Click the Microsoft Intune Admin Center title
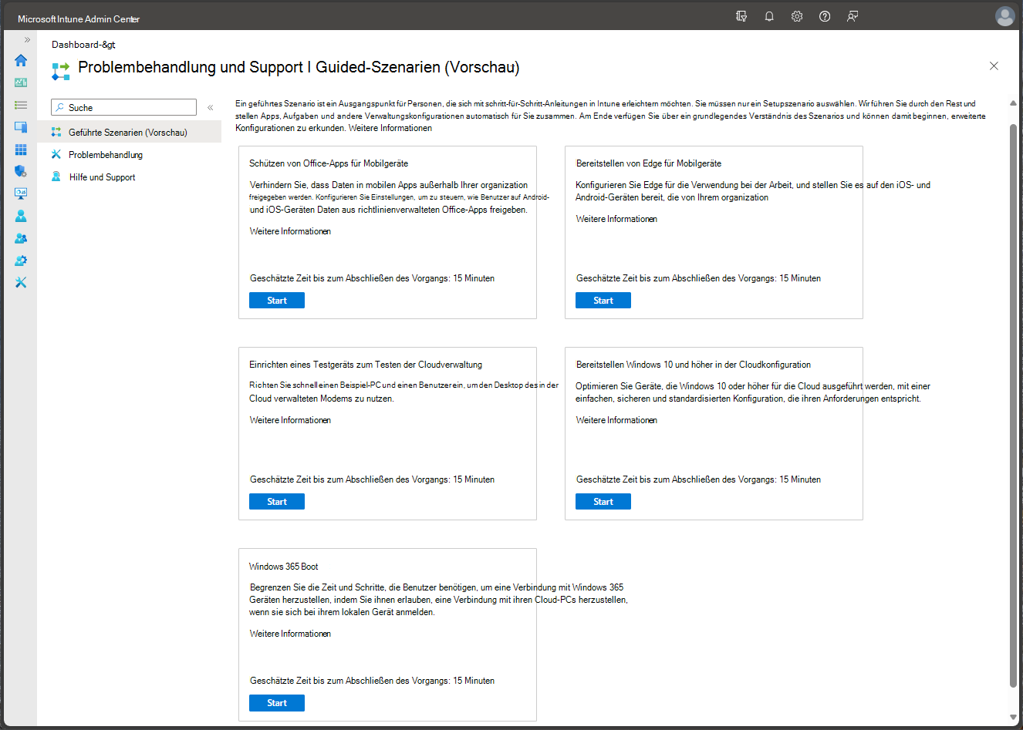Viewport: 1023px width, 730px height. (79, 19)
